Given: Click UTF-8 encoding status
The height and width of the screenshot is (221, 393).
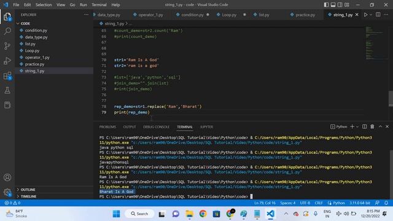Looking at the screenshot, I should point(305,203).
